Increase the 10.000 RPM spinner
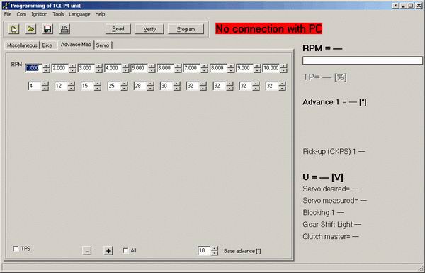 (x=283, y=66)
